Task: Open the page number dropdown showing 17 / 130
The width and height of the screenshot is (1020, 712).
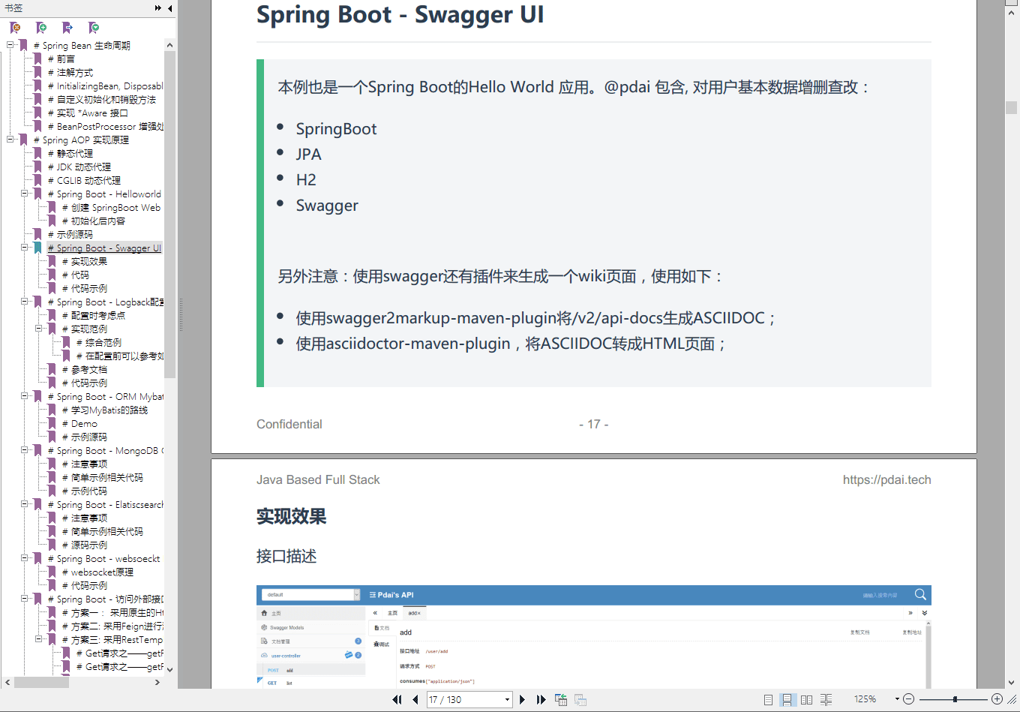Action: [x=508, y=699]
